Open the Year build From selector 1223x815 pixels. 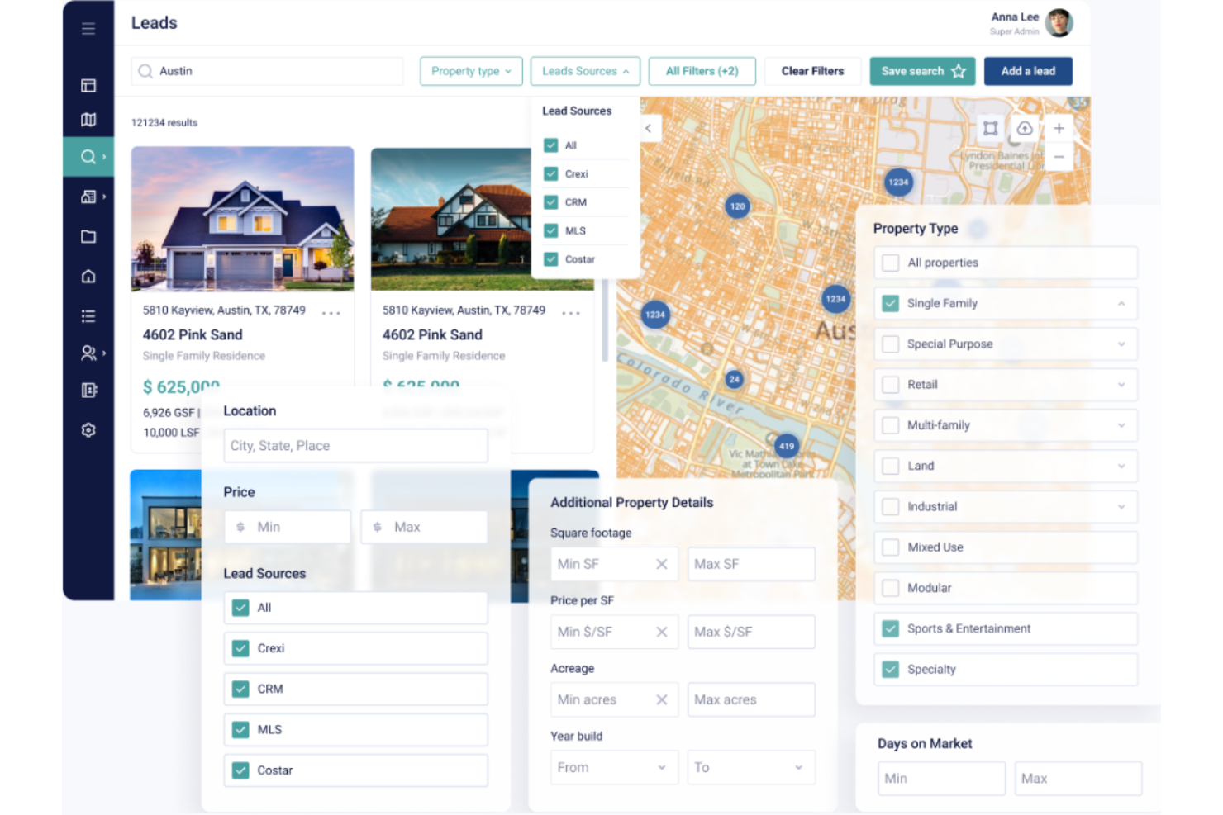tap(614, 767)
